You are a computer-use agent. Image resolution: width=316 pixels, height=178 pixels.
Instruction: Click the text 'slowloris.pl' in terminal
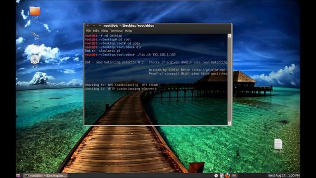pos(110,51)
